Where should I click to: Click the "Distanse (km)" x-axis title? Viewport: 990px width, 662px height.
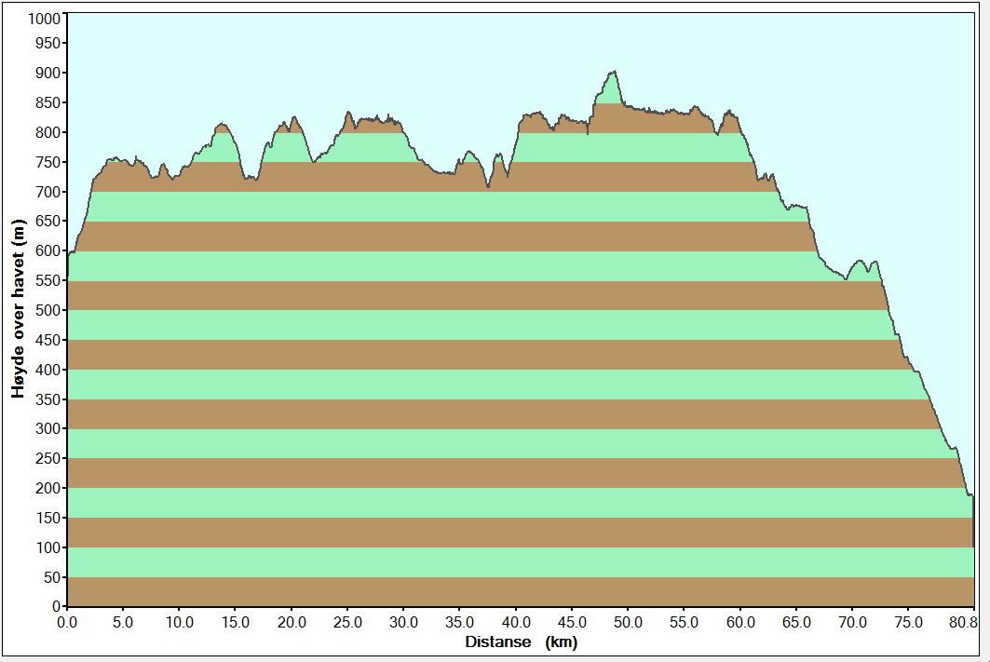[x=521, y=642]
